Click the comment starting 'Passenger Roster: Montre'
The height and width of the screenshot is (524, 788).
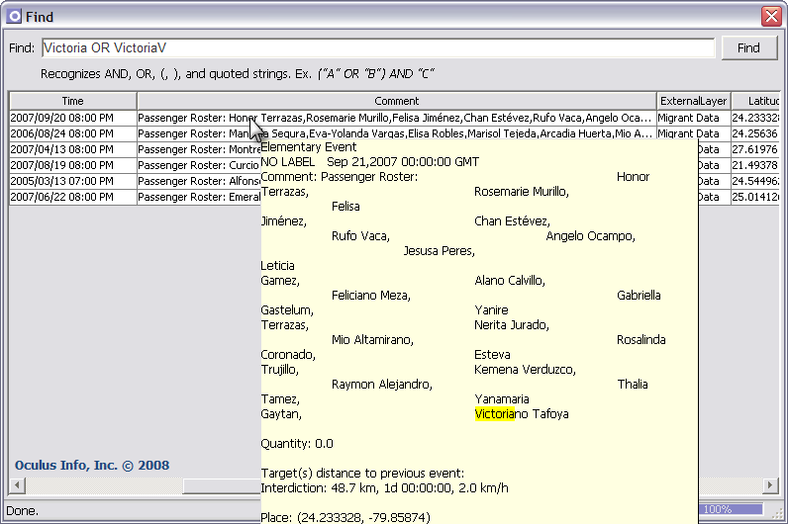point(199,149)
